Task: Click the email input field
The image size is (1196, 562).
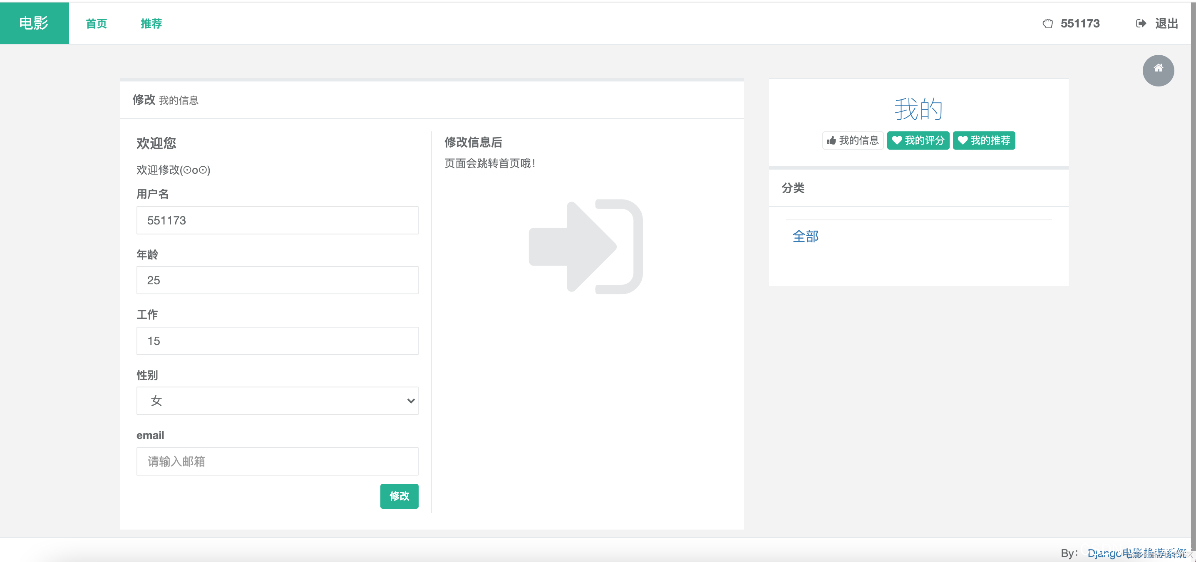Action: click(277, 461)
